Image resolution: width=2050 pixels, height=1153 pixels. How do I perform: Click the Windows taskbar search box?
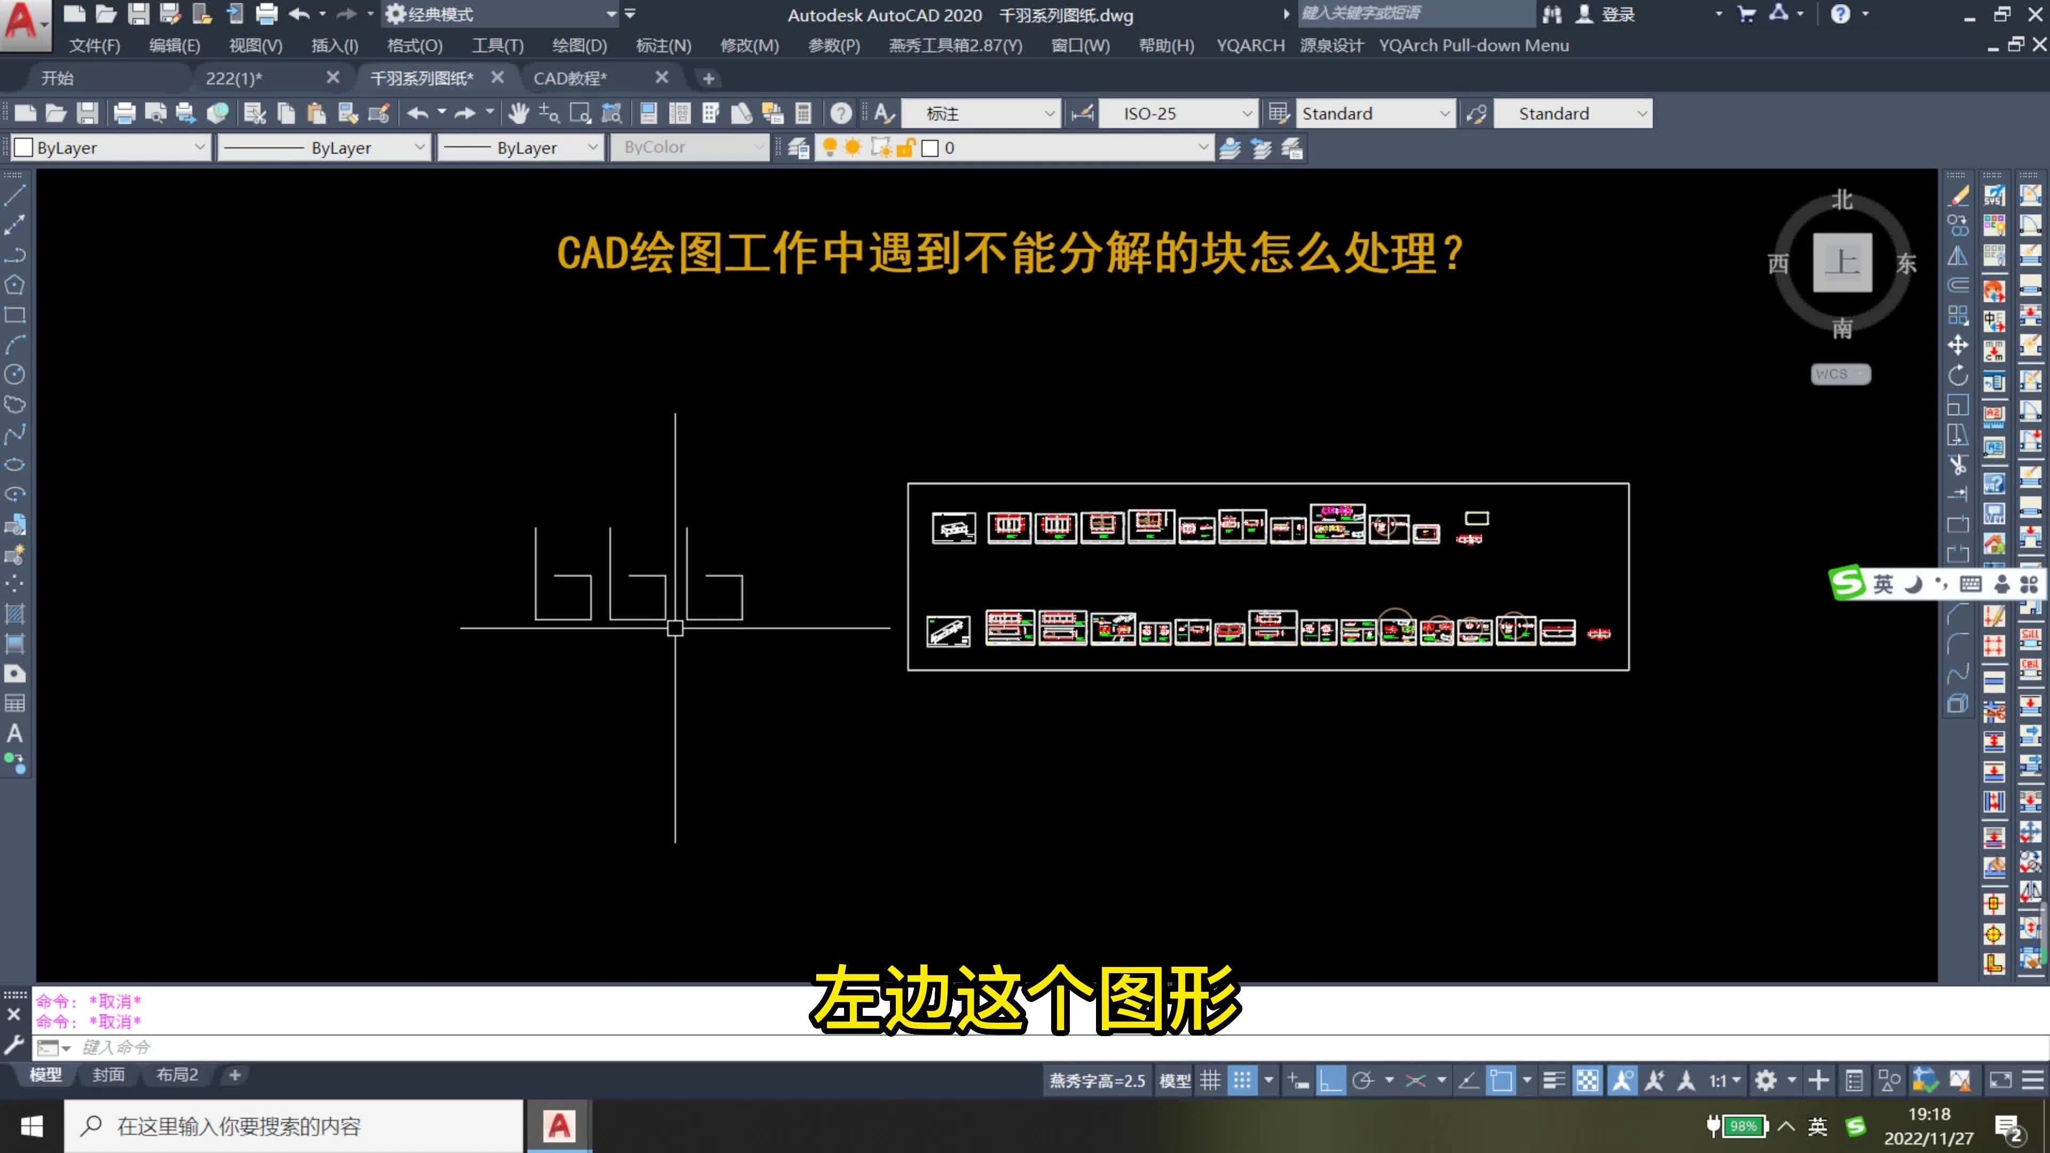(x=293, y=1126)
